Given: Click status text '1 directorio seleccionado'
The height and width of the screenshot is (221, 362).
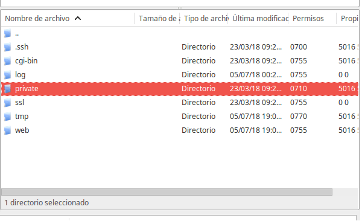Looking at the screenshot, I should coord(46,202).
